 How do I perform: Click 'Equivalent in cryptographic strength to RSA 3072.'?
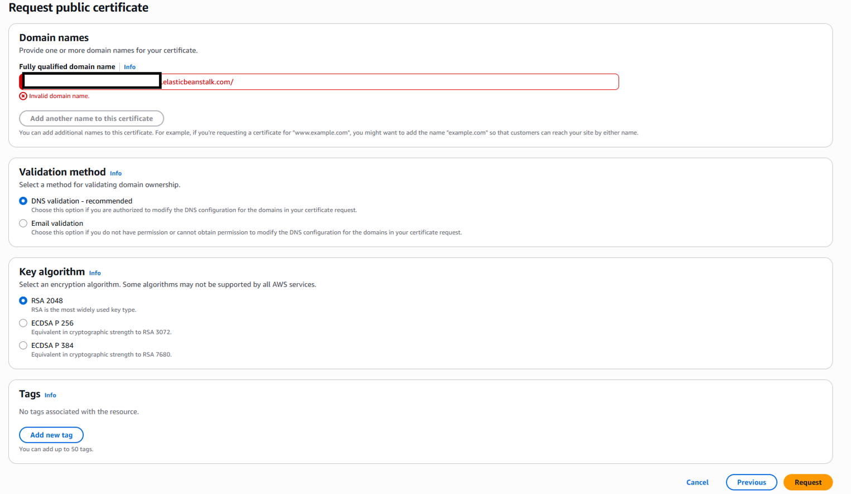coord(101,332)
